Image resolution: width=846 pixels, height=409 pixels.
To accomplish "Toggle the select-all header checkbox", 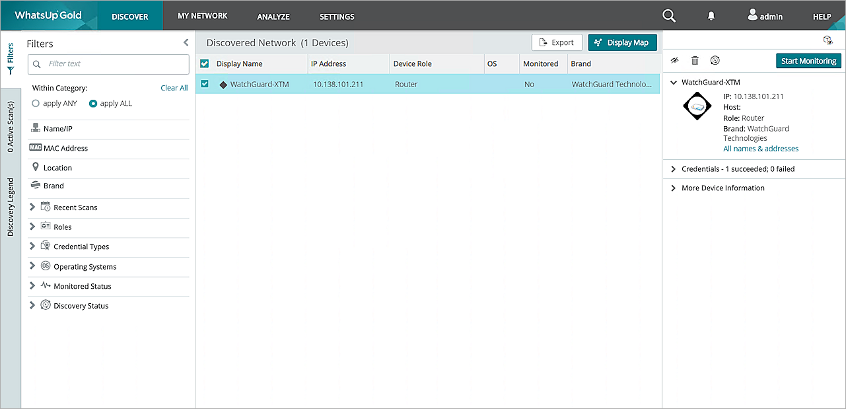I will coord(205,64).
